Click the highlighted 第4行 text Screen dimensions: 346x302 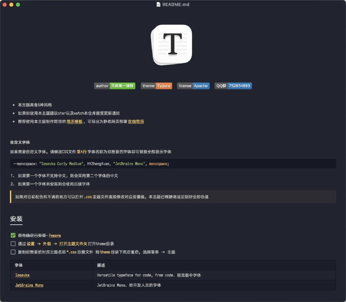(x=82, y=152)
